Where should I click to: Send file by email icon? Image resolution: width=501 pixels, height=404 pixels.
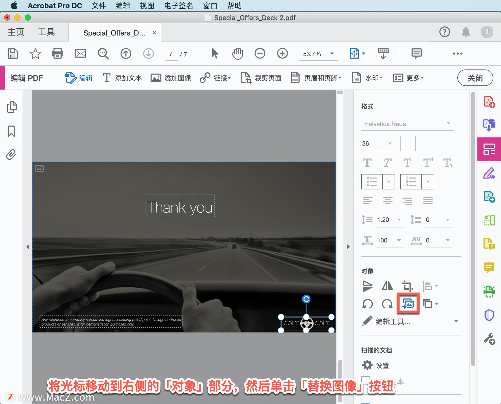(80, 54)
